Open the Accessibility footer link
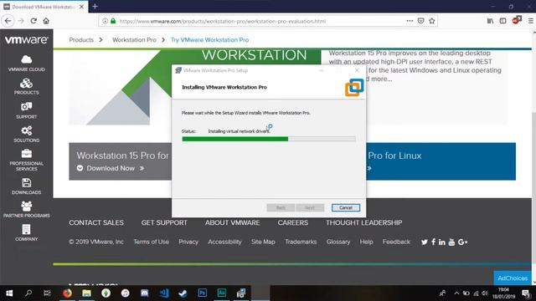This screenshot has height=301, width=536. coord(224,242)
